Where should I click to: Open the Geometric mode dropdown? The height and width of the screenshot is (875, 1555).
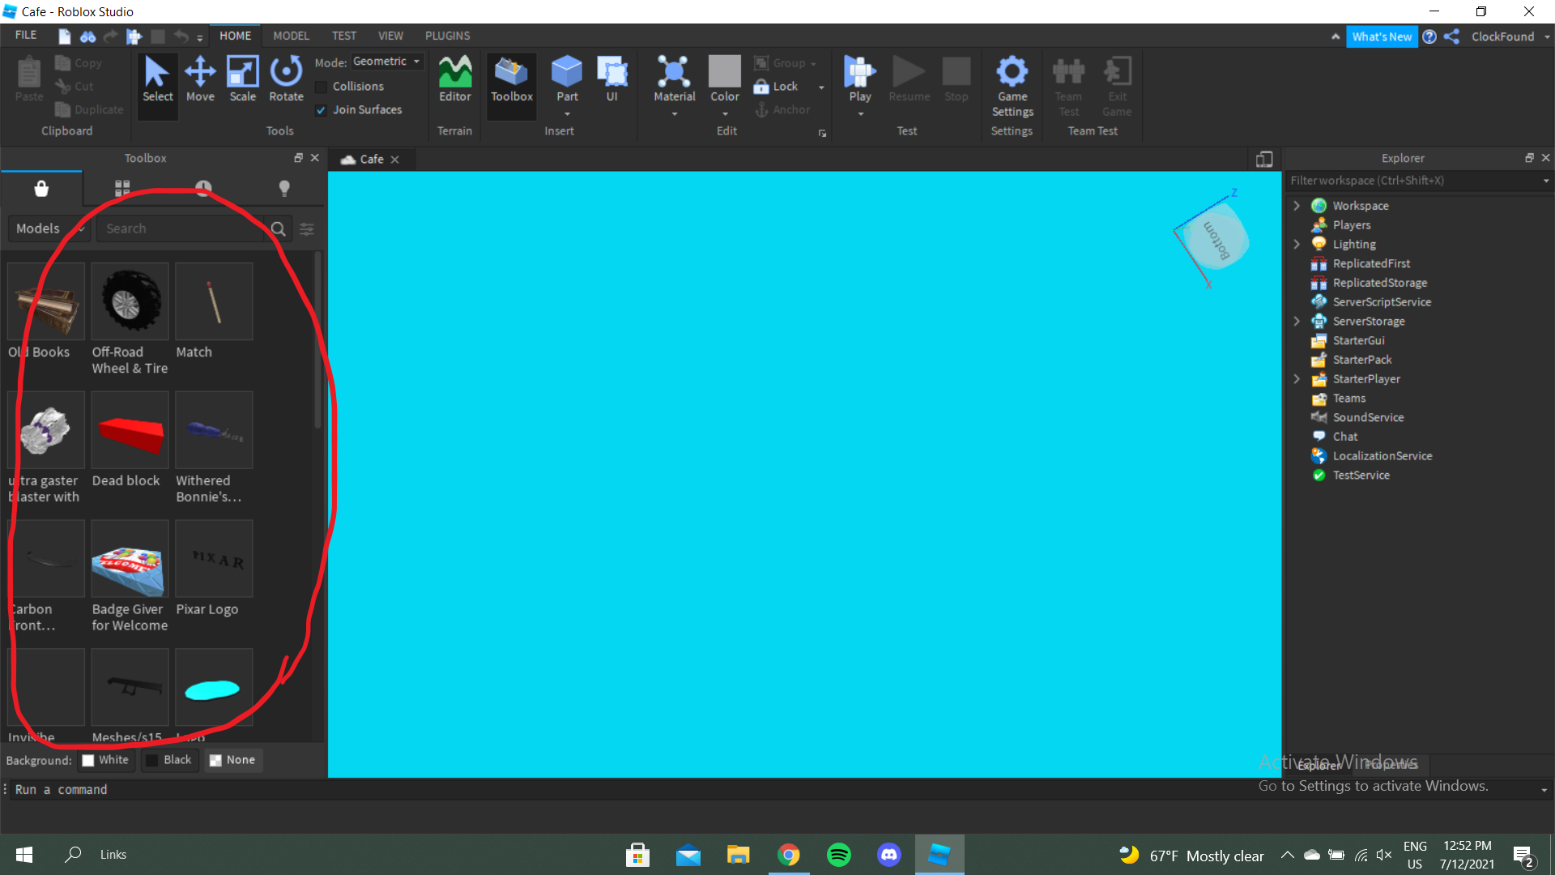pos(387,62)
